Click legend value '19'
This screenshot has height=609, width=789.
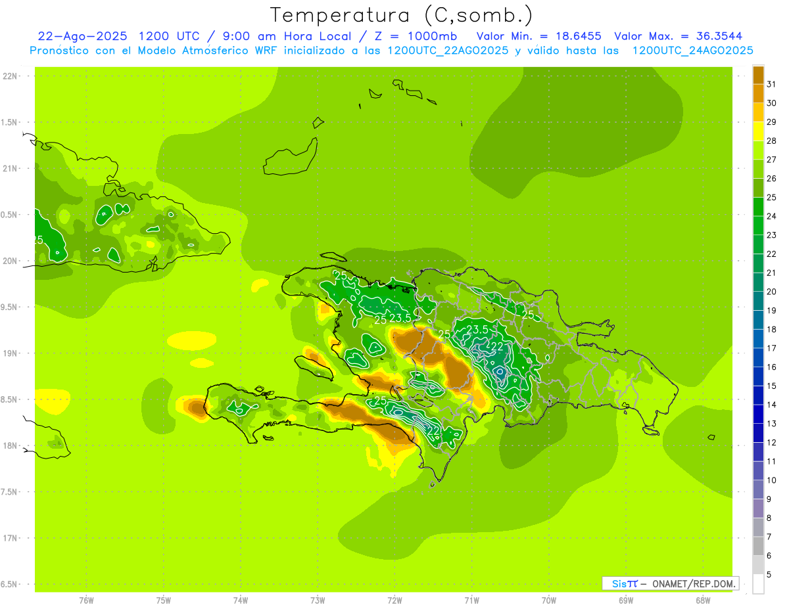click(x=771, y=310)
